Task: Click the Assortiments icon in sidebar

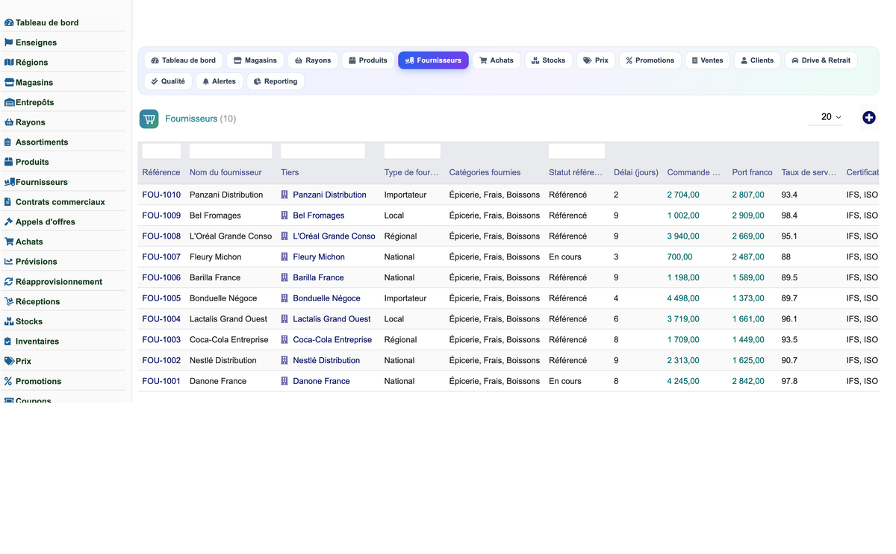Action: pyautogui.click(x=8, y=142)
